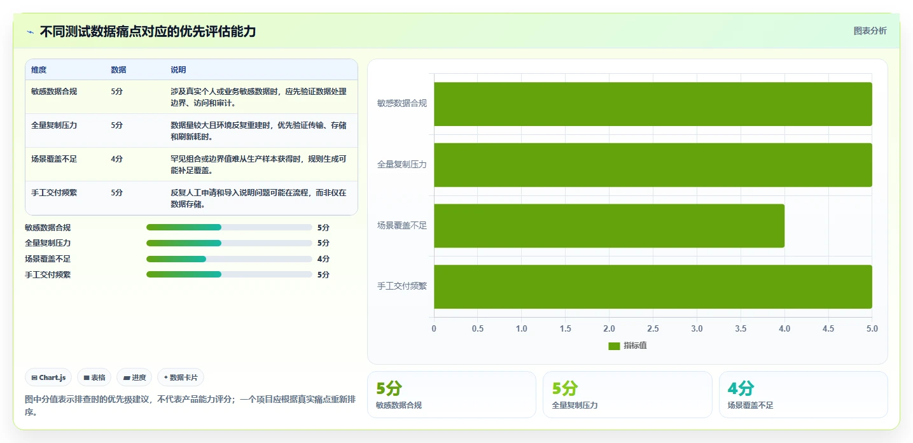Click the description starting 数据量较大
913x443 pixels.
pos(259,131)
